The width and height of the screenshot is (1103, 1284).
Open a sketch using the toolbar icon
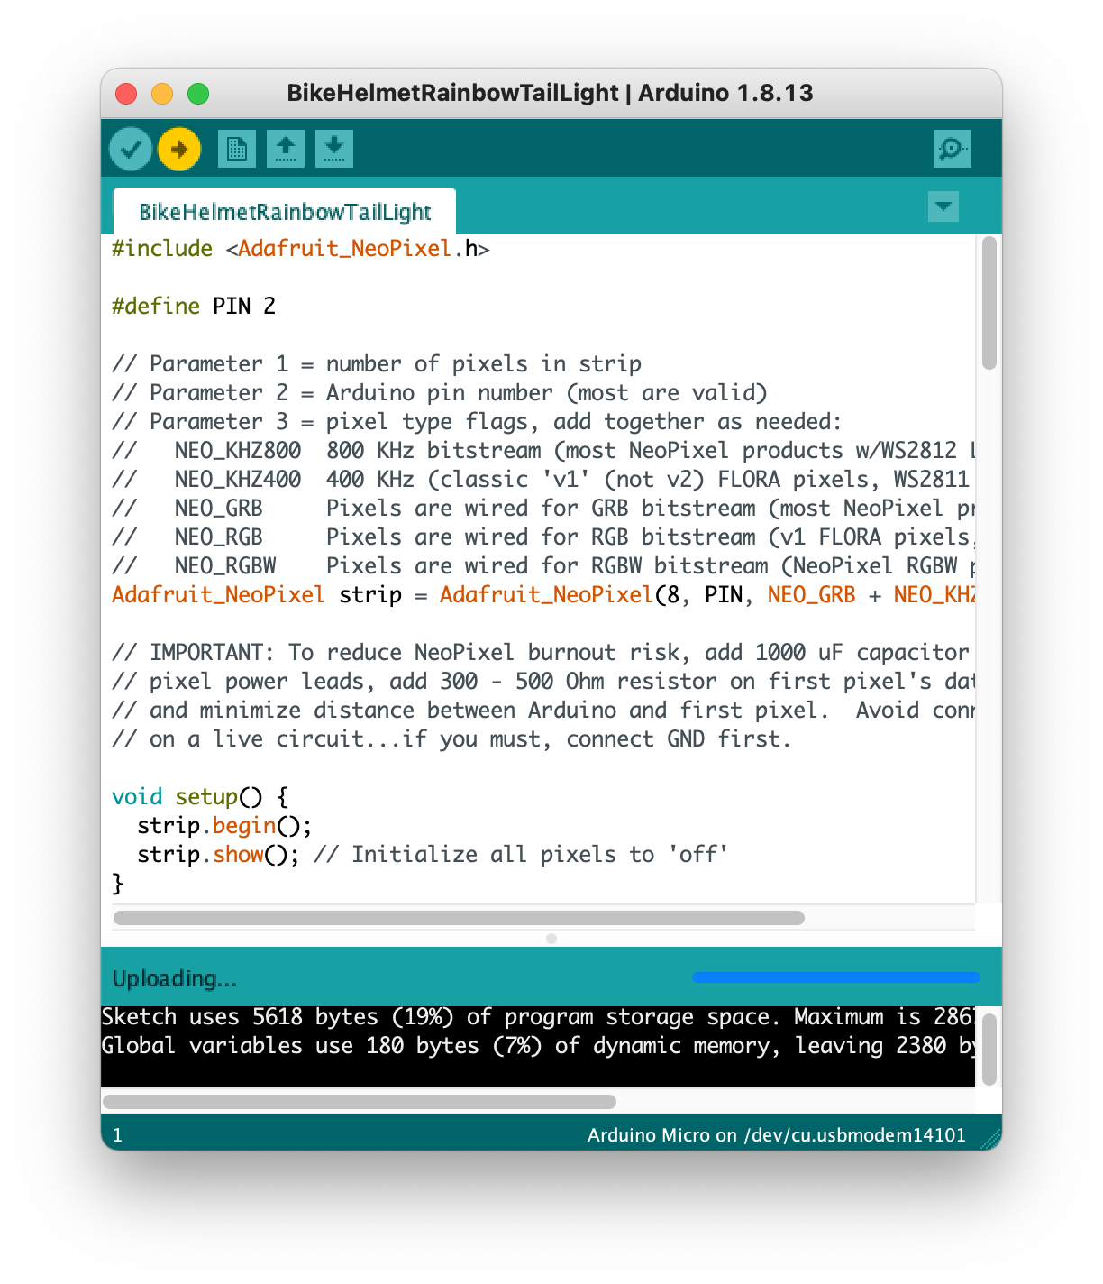[x=286, y=148]
